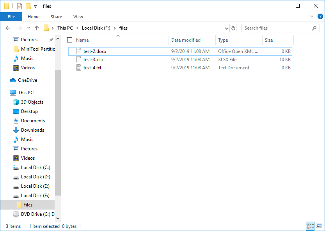325x231 pixels.
Task: Select the files folder in sidebar
Action: 28,205
